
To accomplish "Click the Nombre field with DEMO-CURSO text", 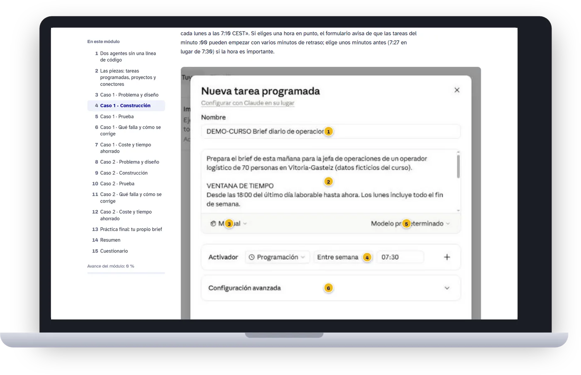I will [x=331, y=131].
